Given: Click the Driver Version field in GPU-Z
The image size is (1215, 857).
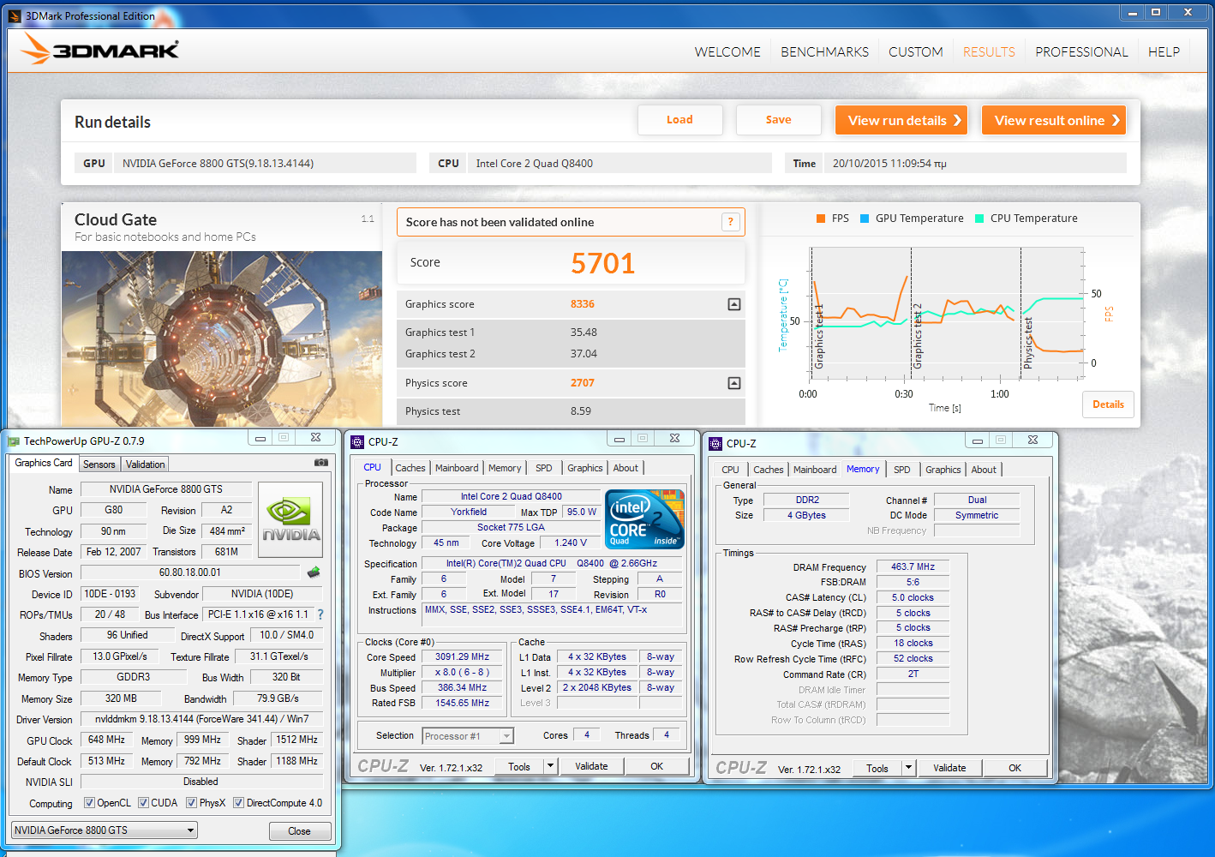Looking at the screenshot, I should 202,719.
